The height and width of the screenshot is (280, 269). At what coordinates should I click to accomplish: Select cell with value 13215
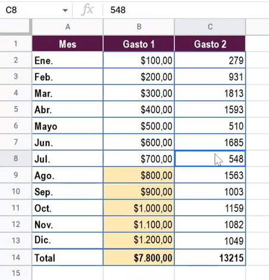coord(210,257)
